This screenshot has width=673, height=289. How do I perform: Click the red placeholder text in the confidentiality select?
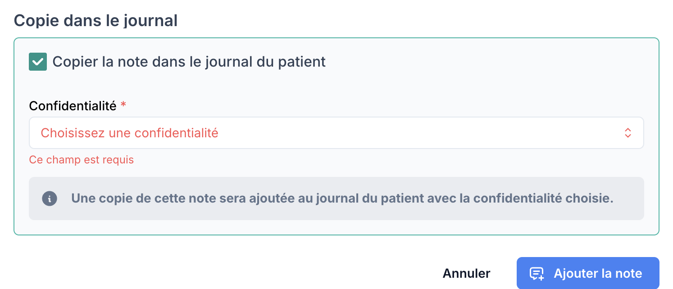(x=129, y=133)
